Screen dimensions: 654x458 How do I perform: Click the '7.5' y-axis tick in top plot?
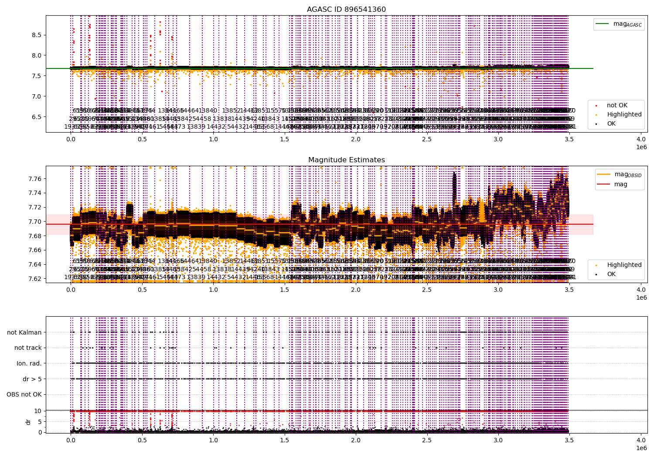(36, 76)
